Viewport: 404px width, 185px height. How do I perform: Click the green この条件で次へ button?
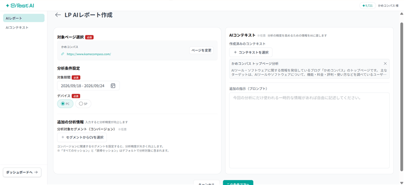tap(238, 182)
